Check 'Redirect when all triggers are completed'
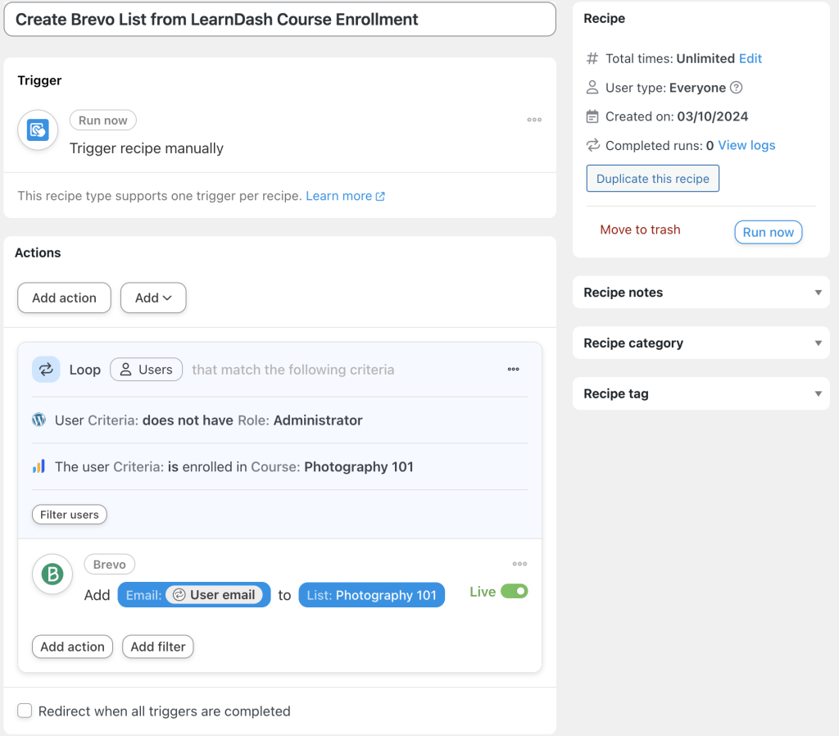 [x=24, y=710]
